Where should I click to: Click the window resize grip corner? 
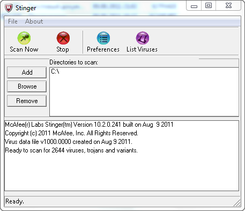click(237, 203)
